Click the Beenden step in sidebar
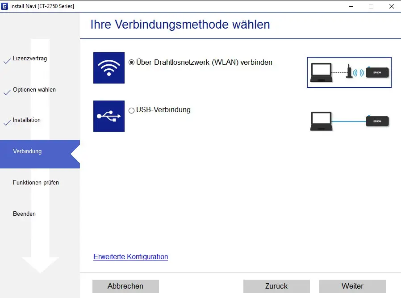 click(x=24, y=214)
